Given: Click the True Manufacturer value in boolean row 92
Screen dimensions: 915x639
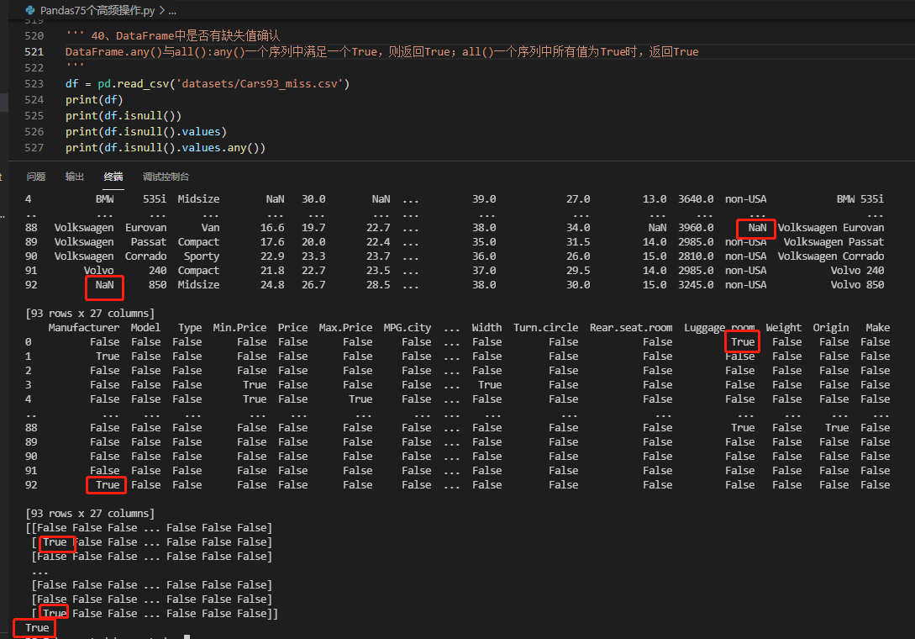Looking at the screenshot, I should (108, 485).
